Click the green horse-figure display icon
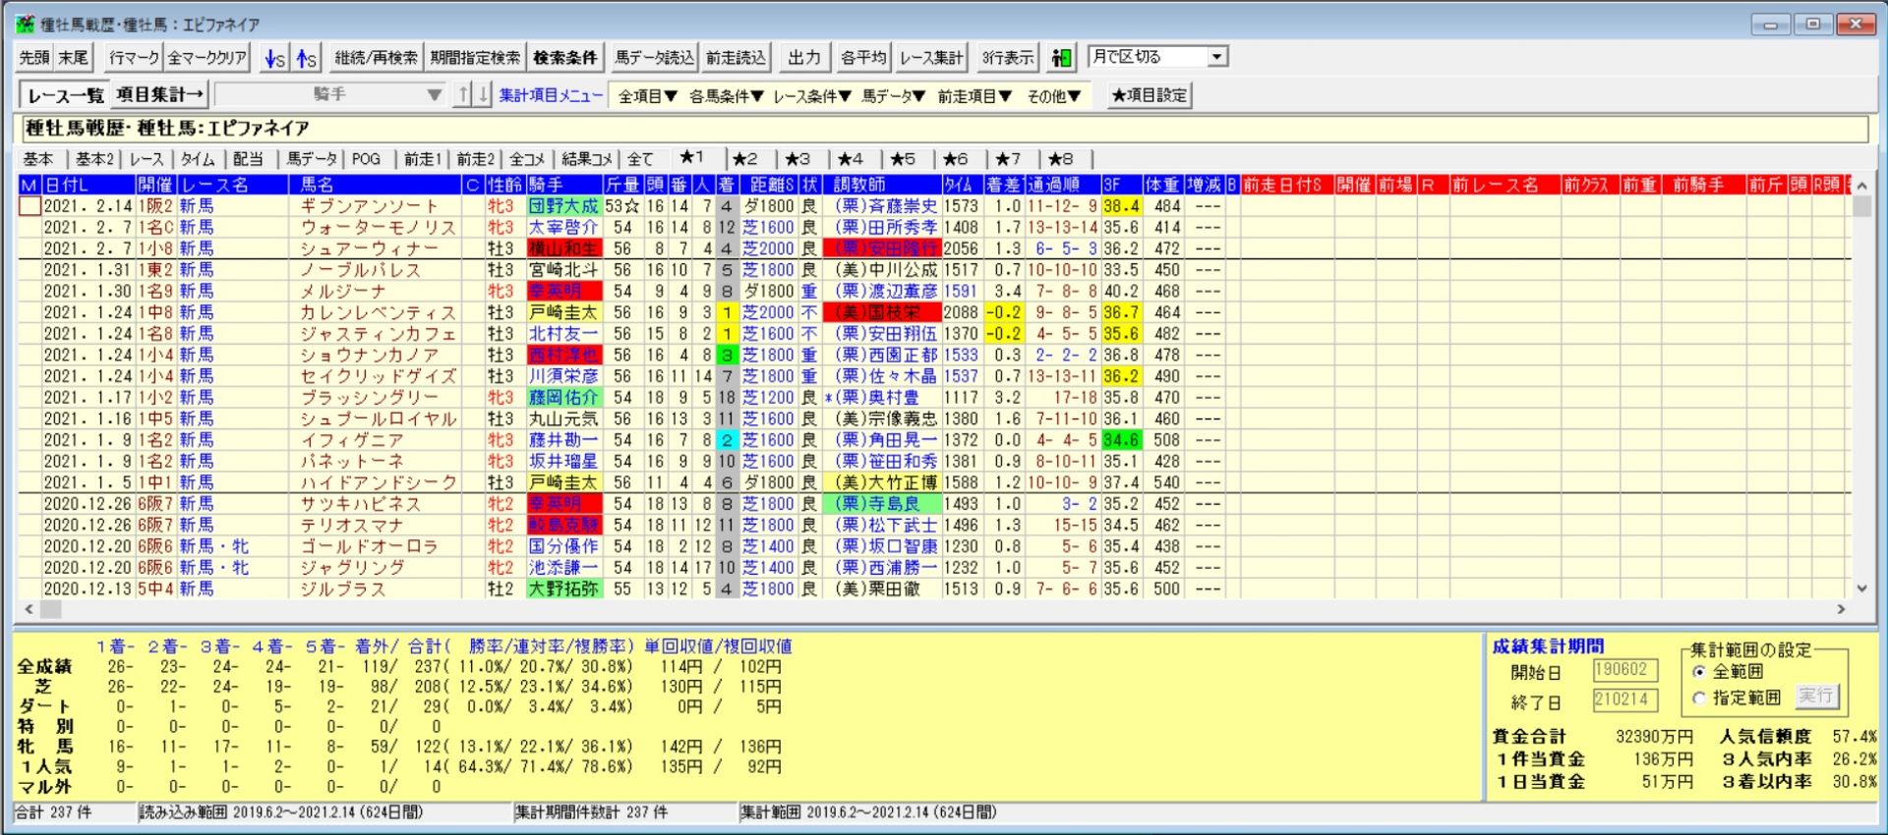1888x835 pixels. coord(1061,58)
